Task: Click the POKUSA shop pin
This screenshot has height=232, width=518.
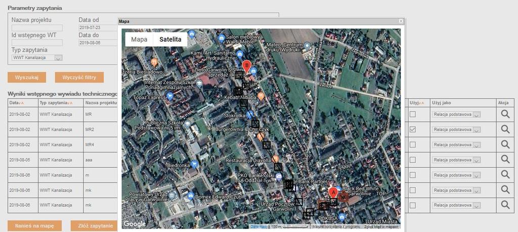Action: click(342, 216)
